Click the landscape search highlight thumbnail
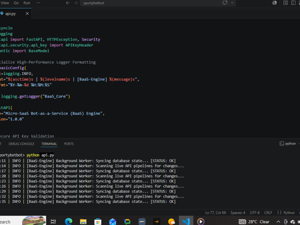 [34, 220]
